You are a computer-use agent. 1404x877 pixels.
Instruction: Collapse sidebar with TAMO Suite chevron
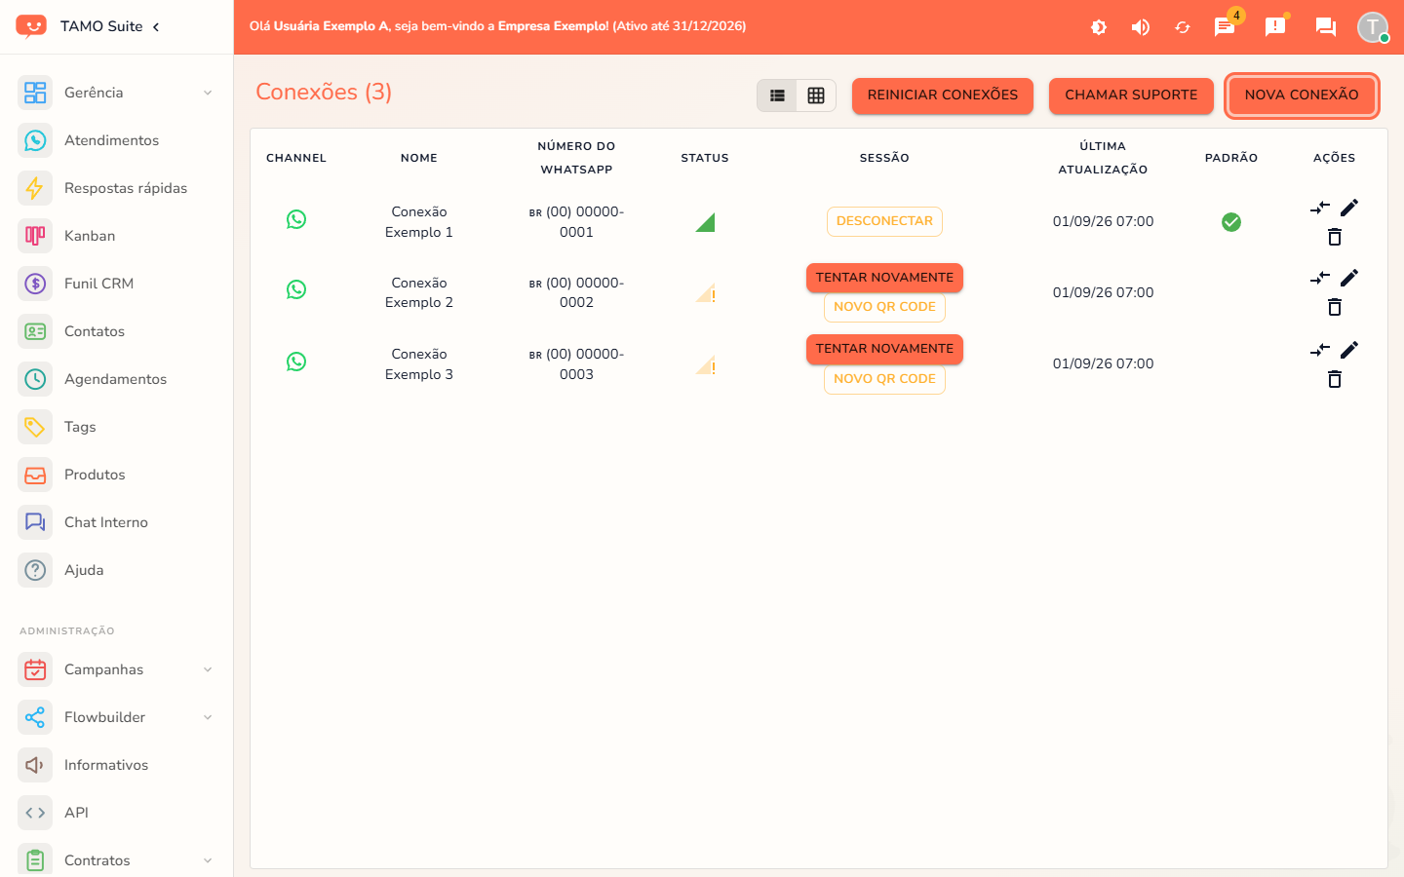tap(156, 26)
